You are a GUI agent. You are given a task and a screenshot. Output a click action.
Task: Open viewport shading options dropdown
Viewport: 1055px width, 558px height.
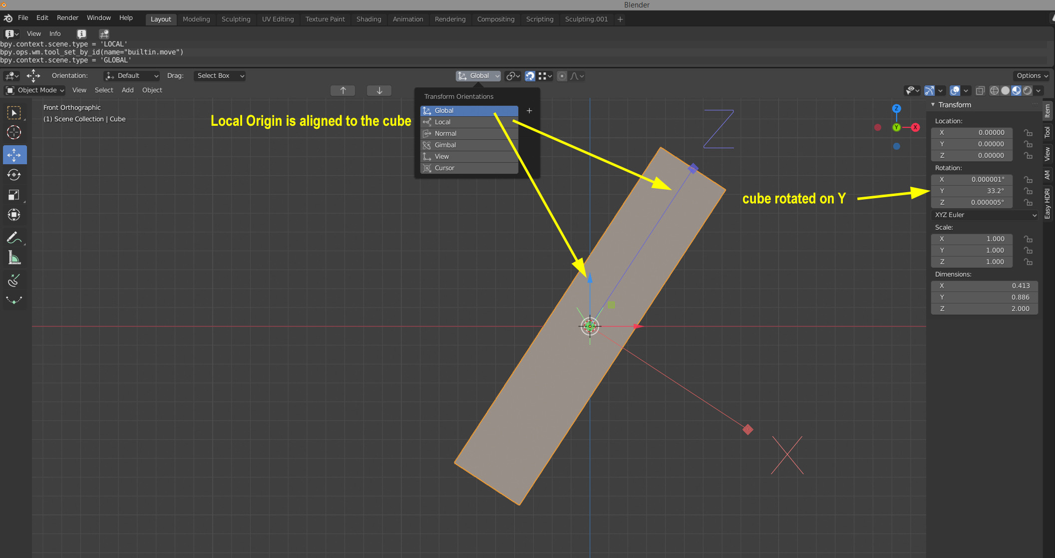[1039, 90]
